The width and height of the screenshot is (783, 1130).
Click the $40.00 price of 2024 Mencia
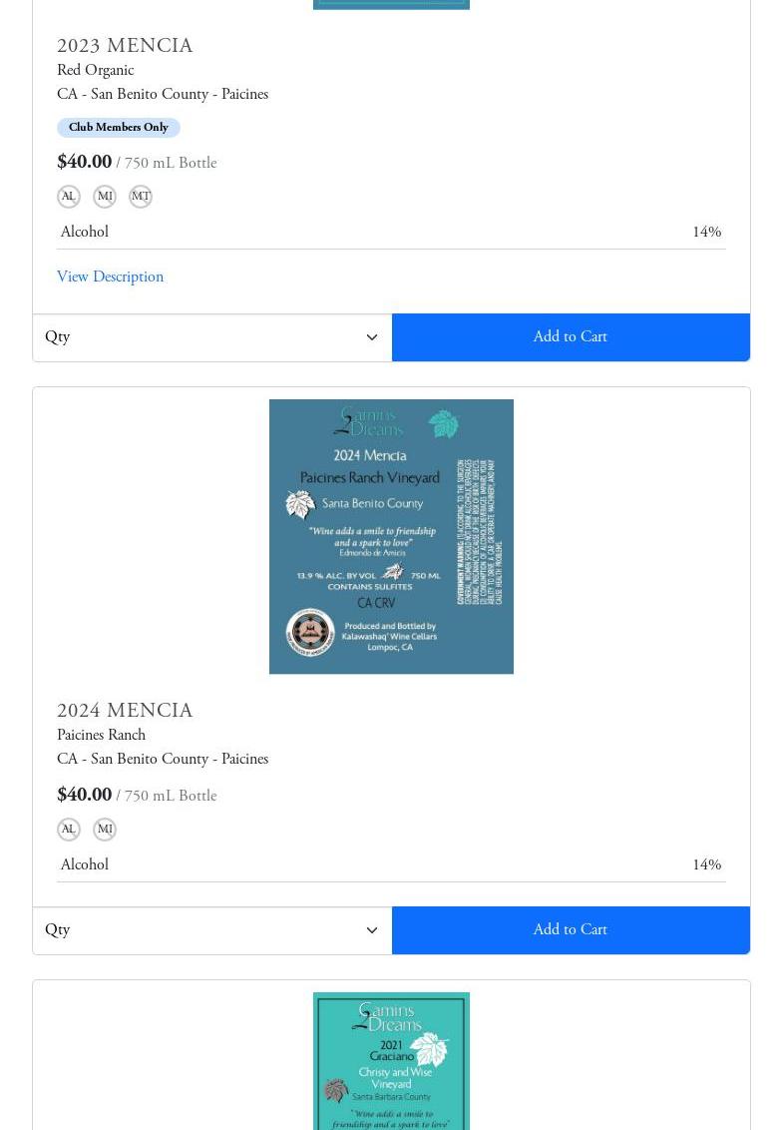84,795
